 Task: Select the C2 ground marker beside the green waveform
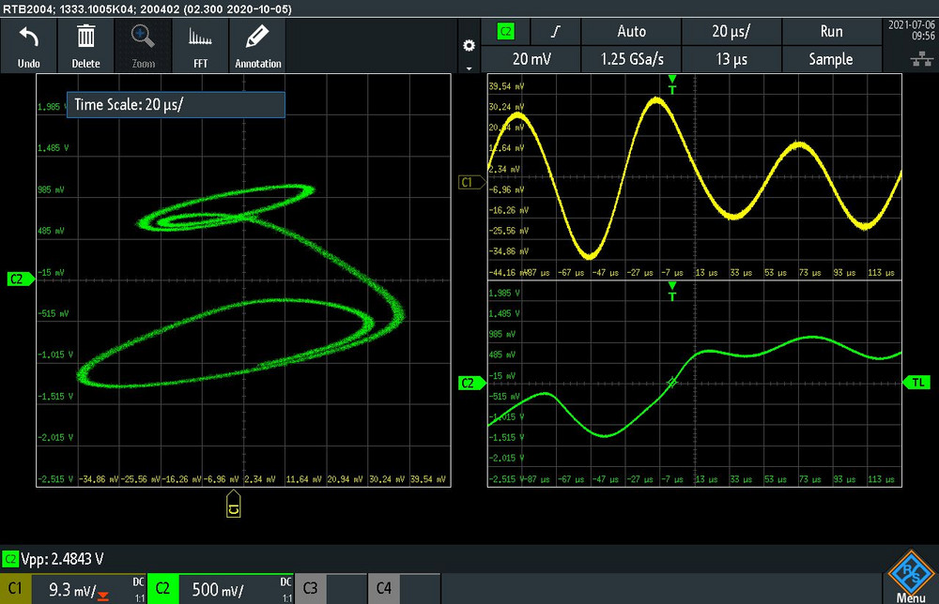coord(470,383)
